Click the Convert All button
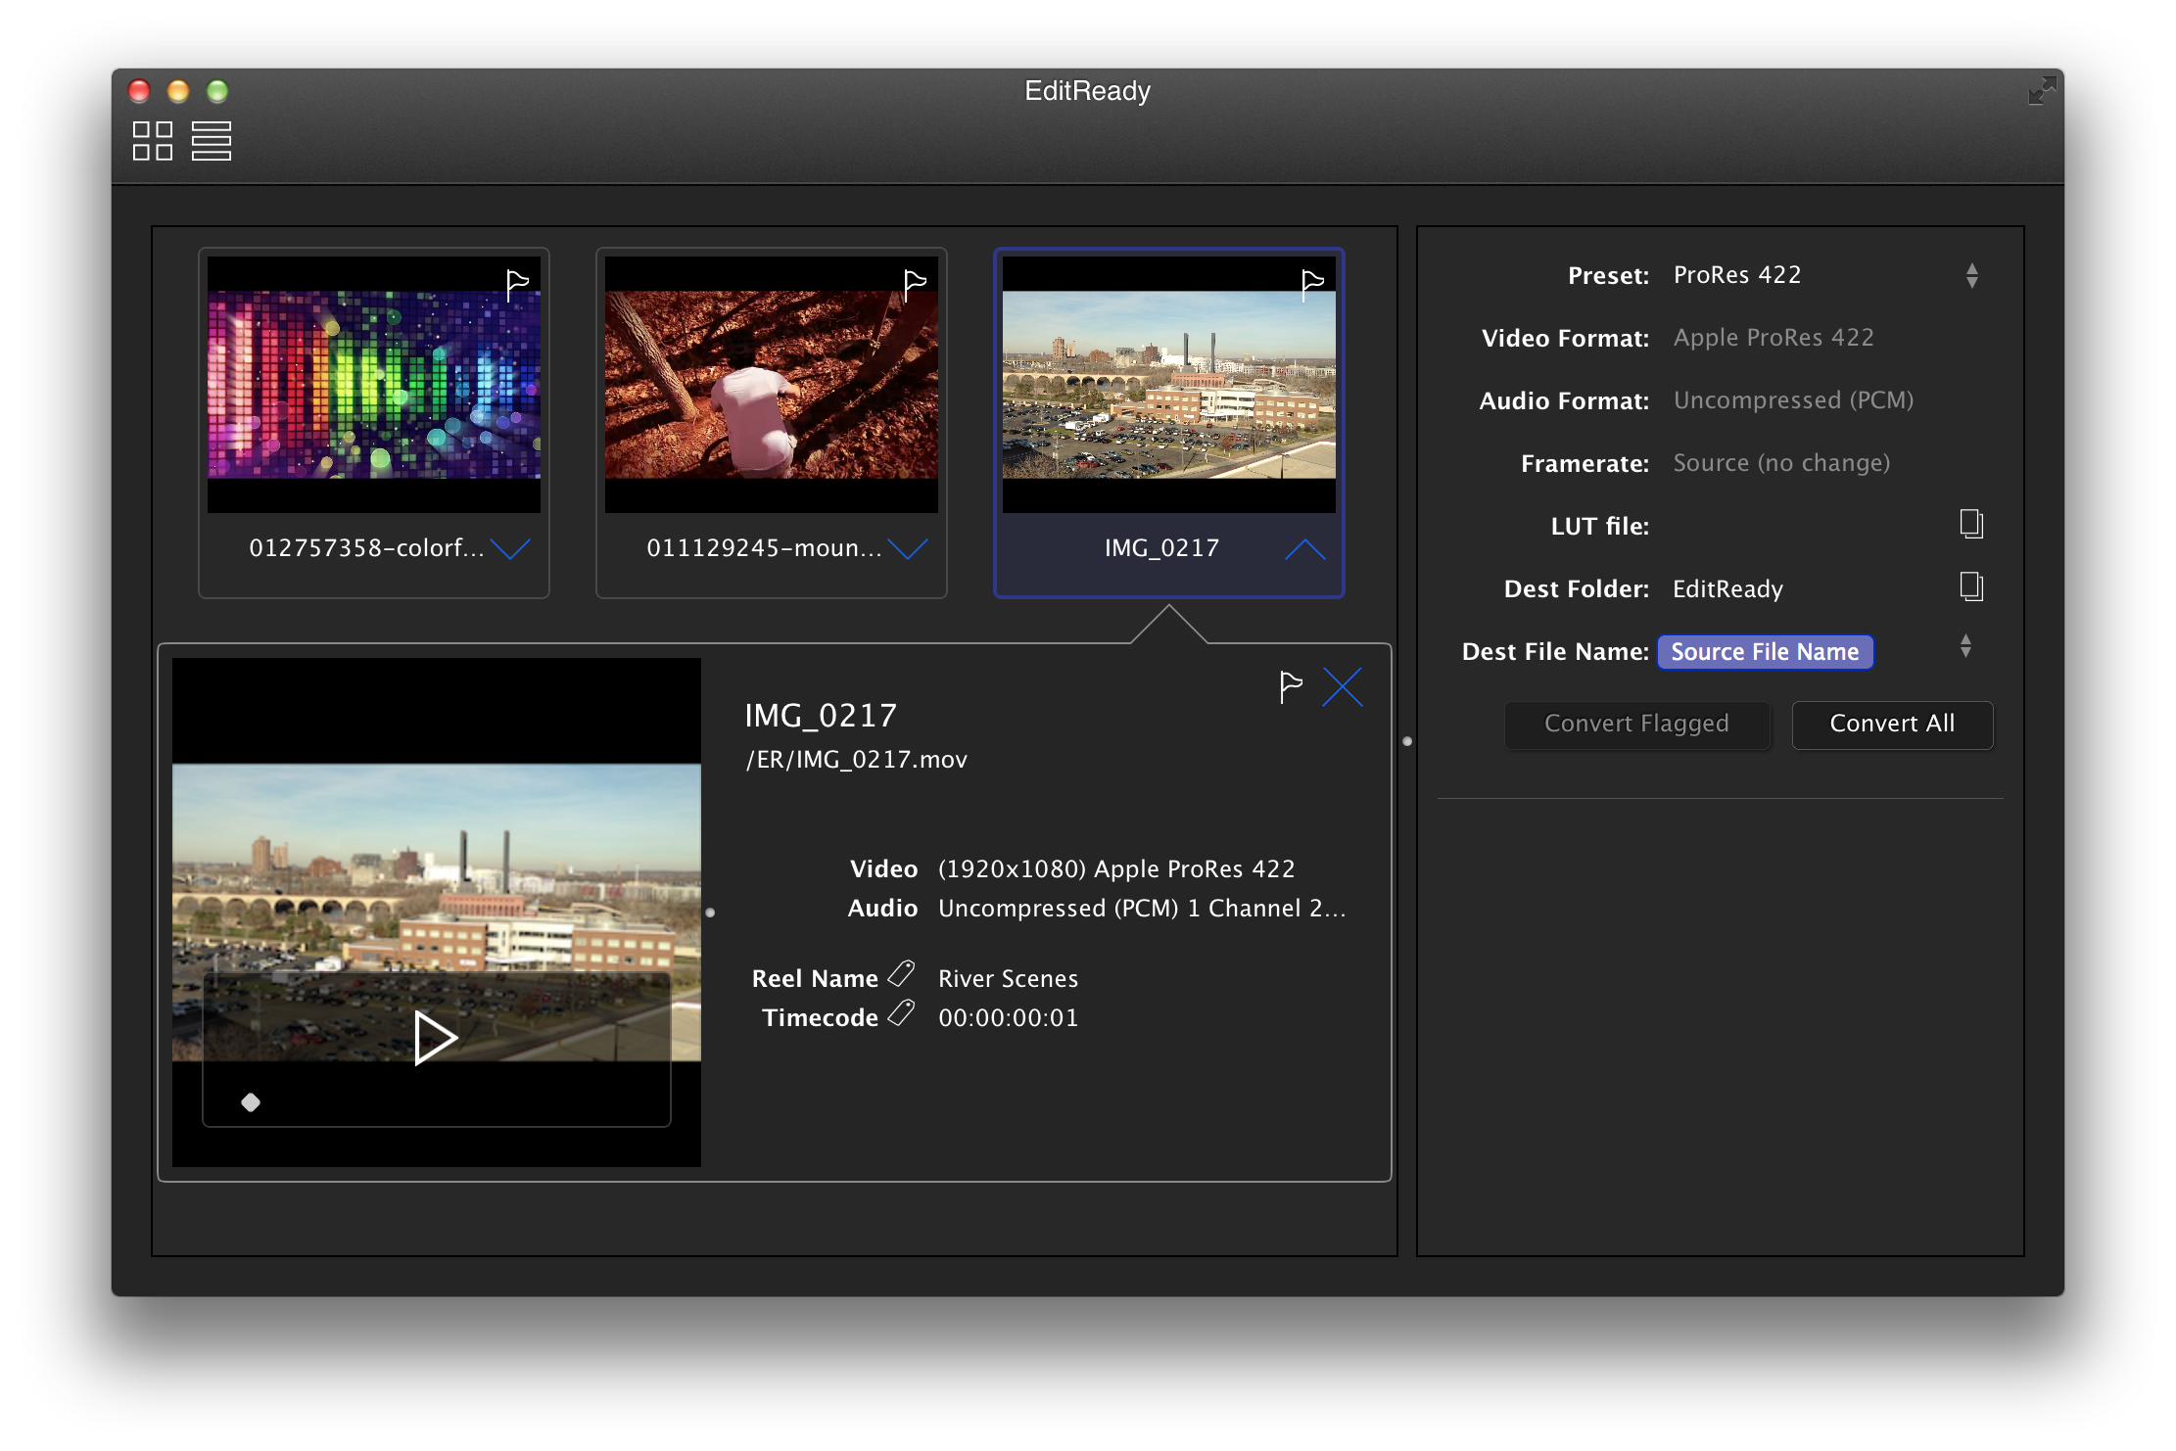This screenshot has width=2176, height=1451. pyautogui.click(x=1891, y=725)
